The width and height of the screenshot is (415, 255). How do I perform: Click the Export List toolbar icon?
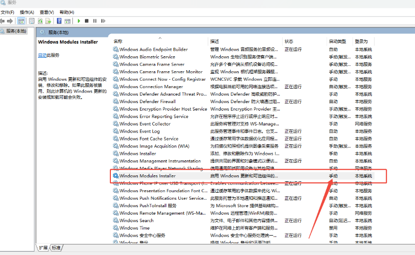tap(48, 21)
